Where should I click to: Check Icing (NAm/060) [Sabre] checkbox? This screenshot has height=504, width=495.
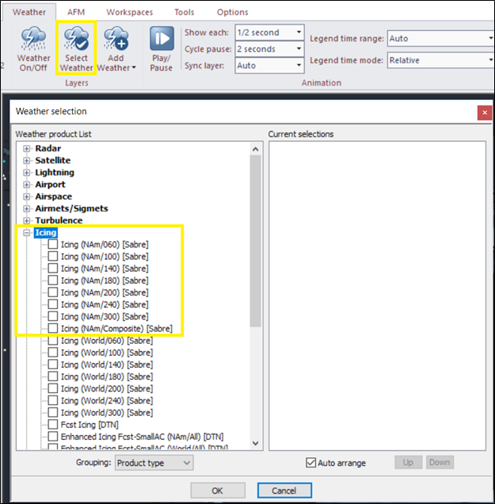[53, 245]
